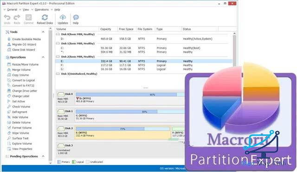Open the Operations menu
The width and height of the screenshot is (297, 172).
pyautogui.click(x=41, y=9)
